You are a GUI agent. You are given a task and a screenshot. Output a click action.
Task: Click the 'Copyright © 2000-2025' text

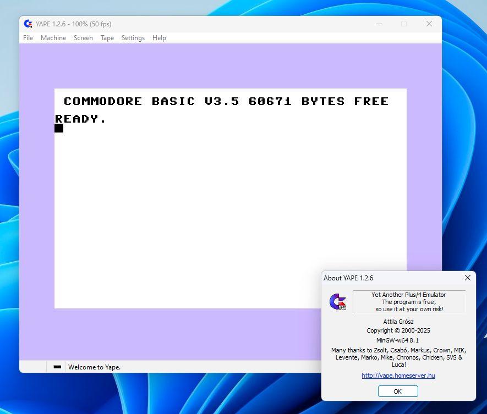pos(398,330)
